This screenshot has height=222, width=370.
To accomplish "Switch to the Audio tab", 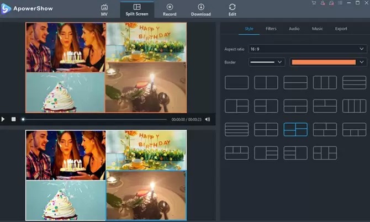I will point(294,29).
